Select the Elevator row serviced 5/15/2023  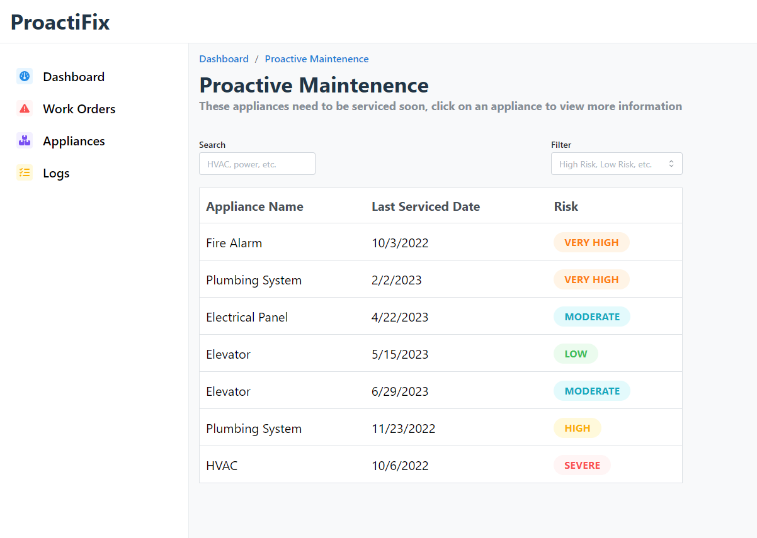(x=441, y=354)
